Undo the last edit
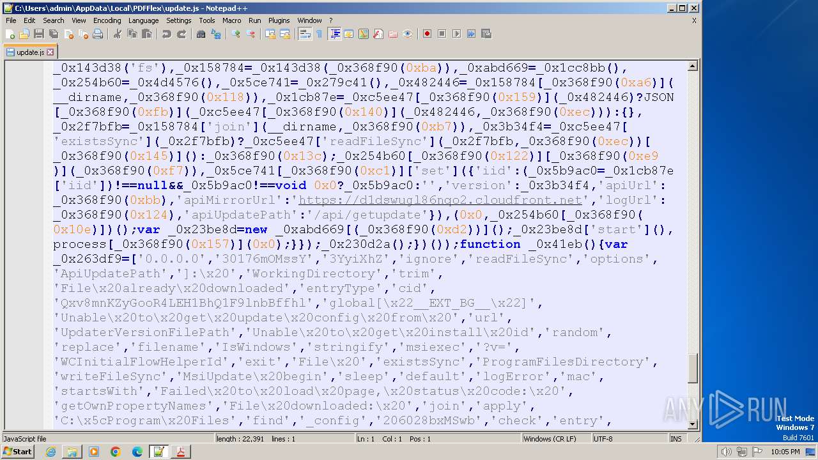This screenshot has width=818, height=460. coord(166,34)
